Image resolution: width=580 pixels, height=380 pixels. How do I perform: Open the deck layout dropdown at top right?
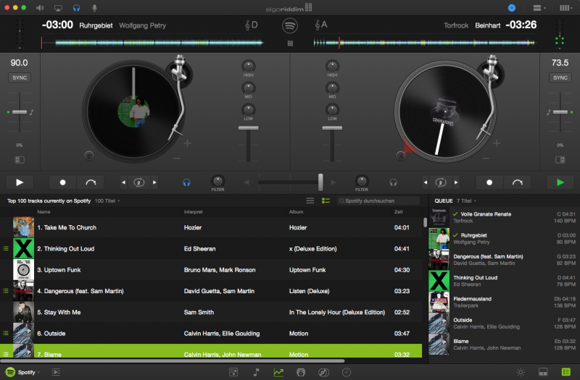click(x=539, y=8)
